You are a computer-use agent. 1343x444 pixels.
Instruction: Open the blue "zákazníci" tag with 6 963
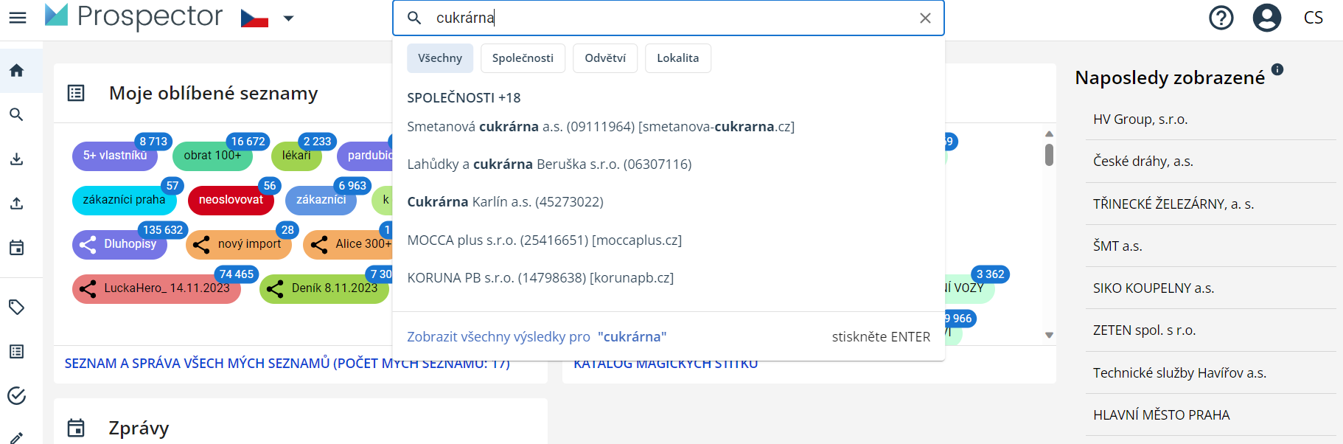pyautogui.click(x=321, y=200)
